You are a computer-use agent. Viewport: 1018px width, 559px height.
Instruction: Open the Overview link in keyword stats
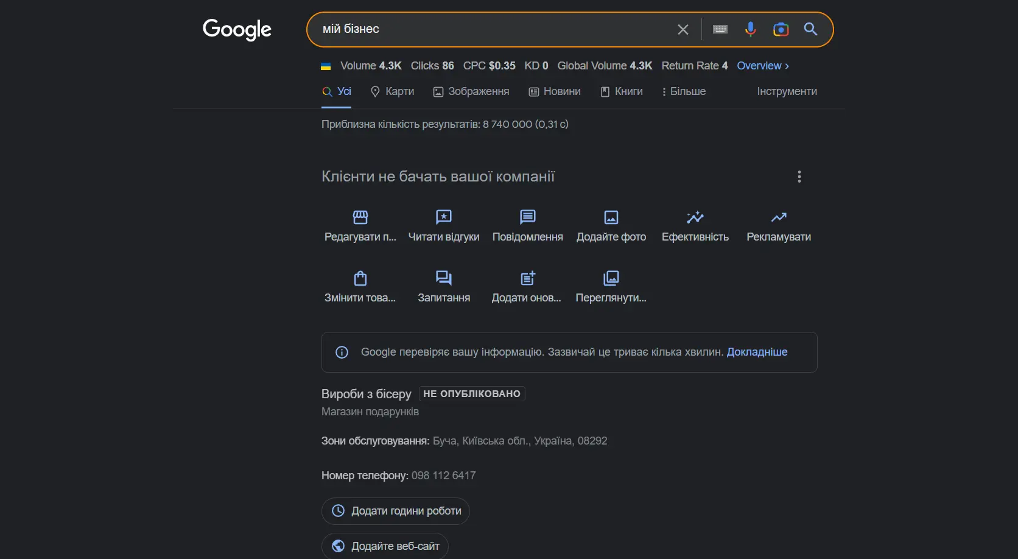coord(763,66)
